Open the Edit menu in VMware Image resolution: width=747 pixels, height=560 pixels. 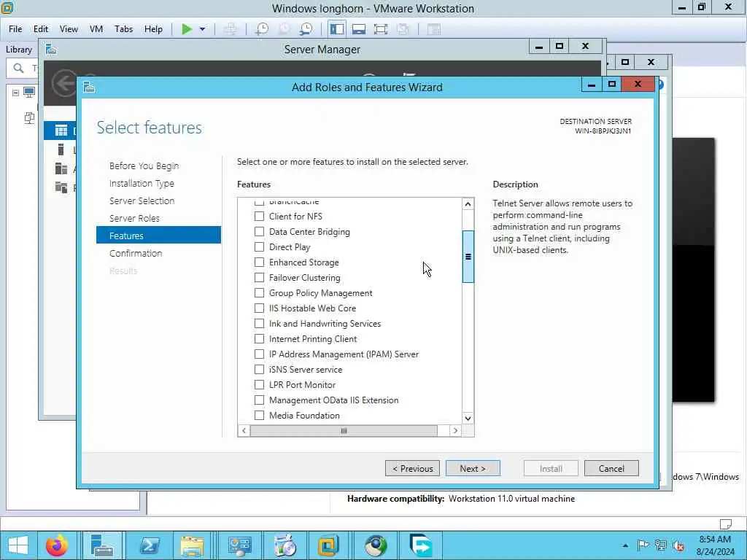pyautogui.click(x=41, y=29)
